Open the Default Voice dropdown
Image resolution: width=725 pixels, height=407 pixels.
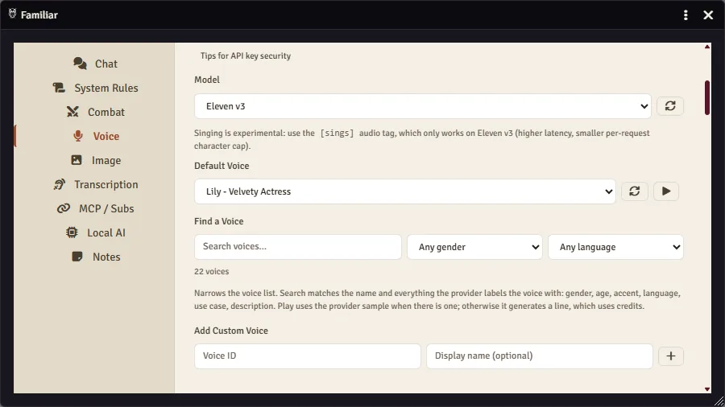point(405,191)
